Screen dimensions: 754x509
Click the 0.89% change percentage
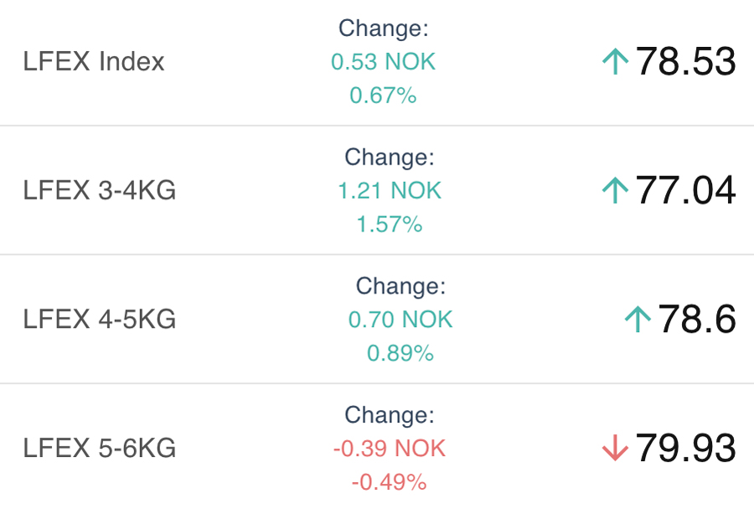(x=400, y=354)
